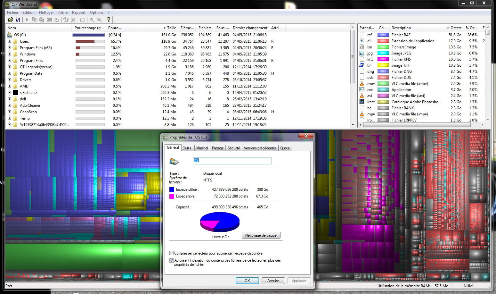Switch to the Sécurité tab
The width and height of the screenshot is (496, 294).
(x=234, y=148)
